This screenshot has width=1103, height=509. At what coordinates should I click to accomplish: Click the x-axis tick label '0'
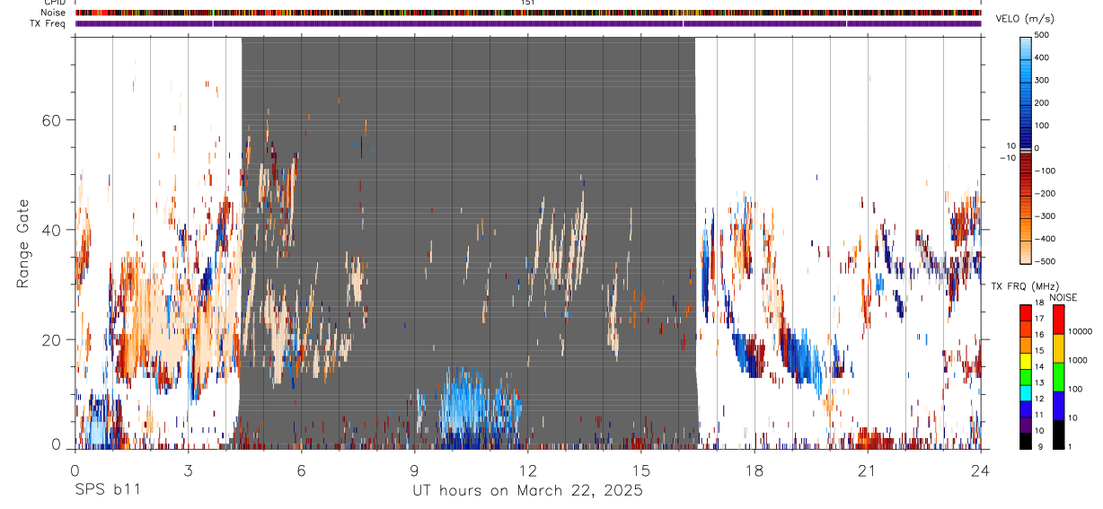coord(75,470)
